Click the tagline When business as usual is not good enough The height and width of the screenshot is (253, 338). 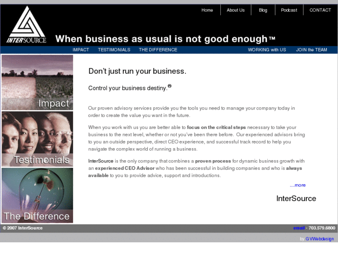click(166, 39)
